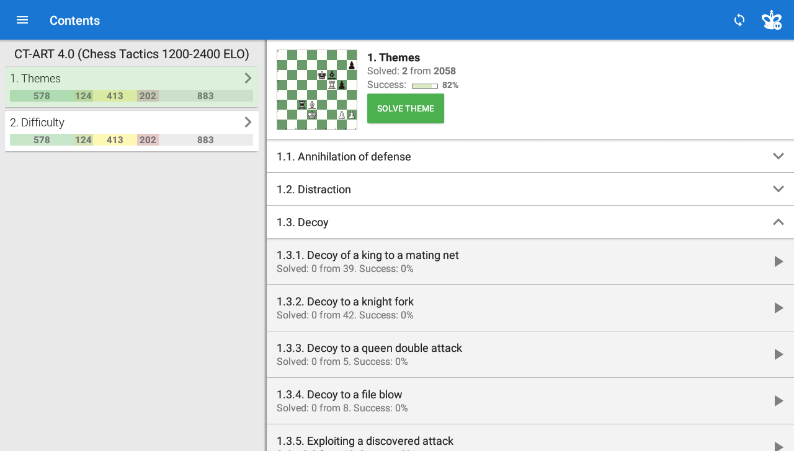Play the Decoy to a file blow set
This screenshot has height=451, width=794.
778,401
